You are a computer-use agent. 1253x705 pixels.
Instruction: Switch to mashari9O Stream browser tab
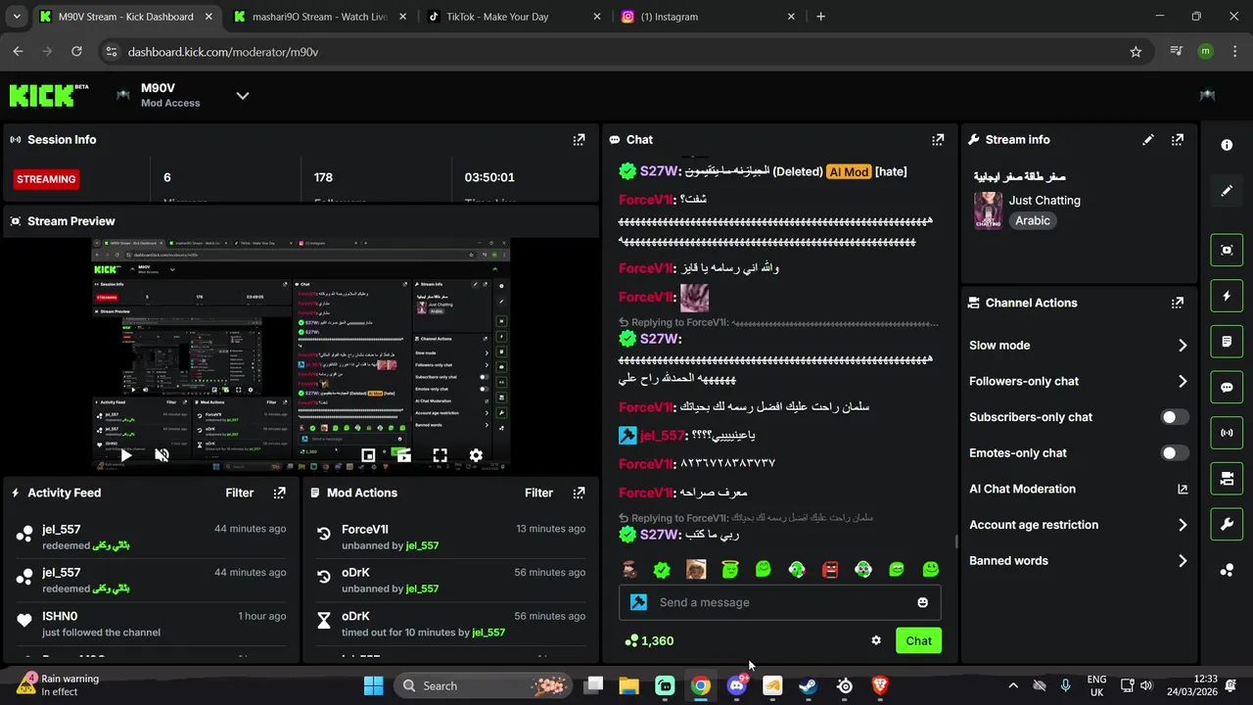pos(319,17)
